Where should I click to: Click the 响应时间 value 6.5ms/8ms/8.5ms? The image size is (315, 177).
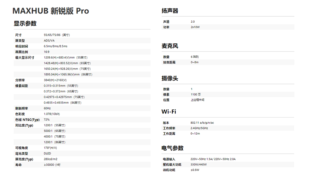(x=55, y=46)
